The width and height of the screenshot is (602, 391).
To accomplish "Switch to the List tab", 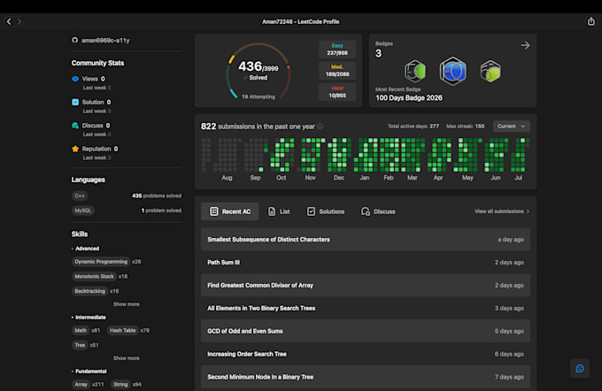I will [279, 211].
